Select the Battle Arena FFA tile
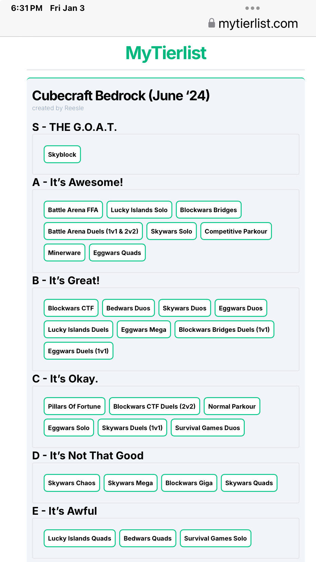The height and width of the screenshot is (562, 316). click(x=73, y=210)
